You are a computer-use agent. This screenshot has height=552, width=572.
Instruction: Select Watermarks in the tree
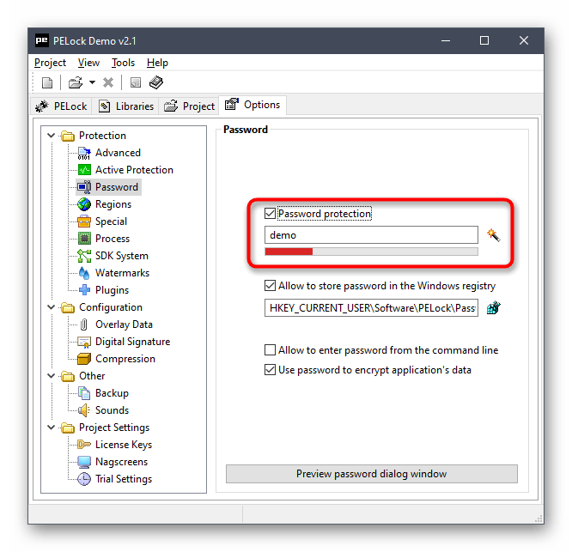(122, 273)
